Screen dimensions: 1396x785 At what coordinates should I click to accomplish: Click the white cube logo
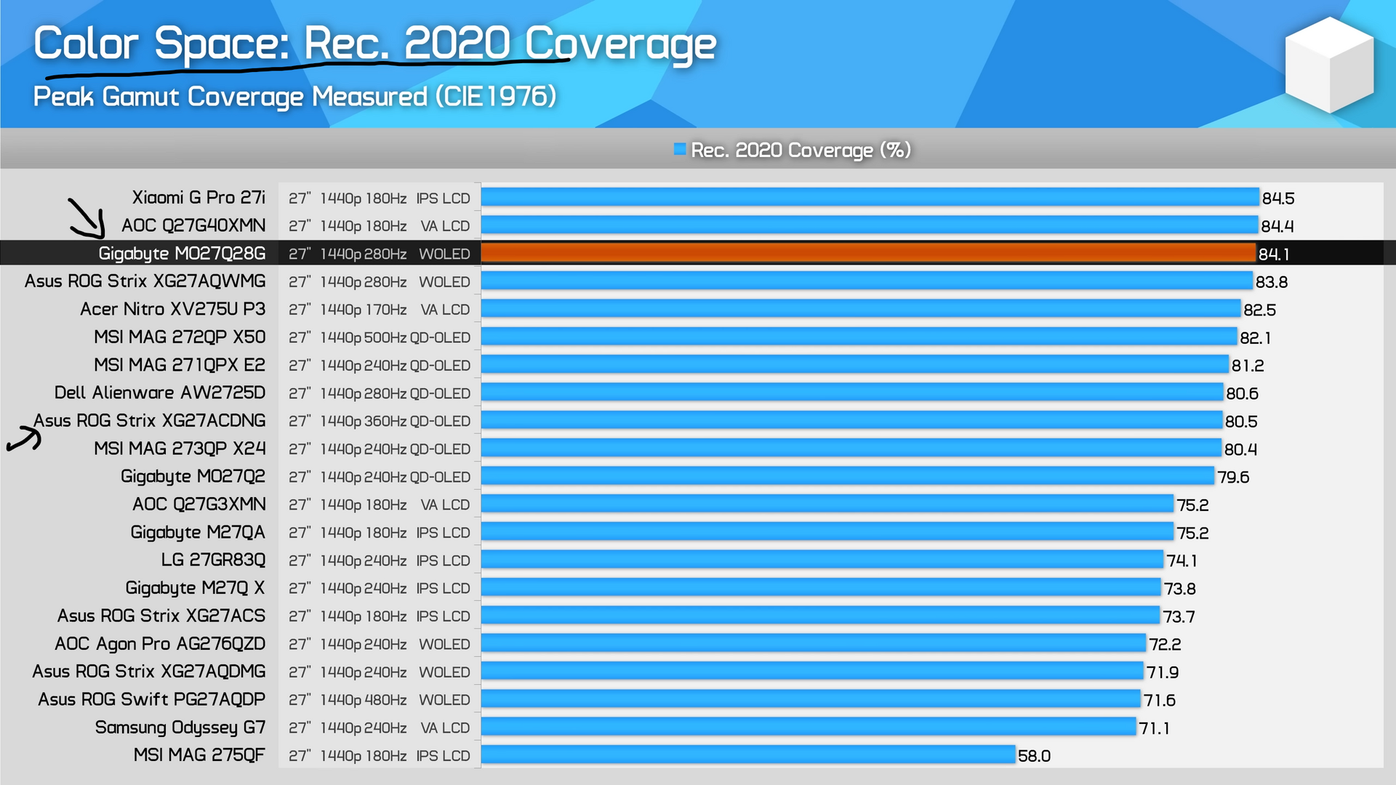(1329, 65)
